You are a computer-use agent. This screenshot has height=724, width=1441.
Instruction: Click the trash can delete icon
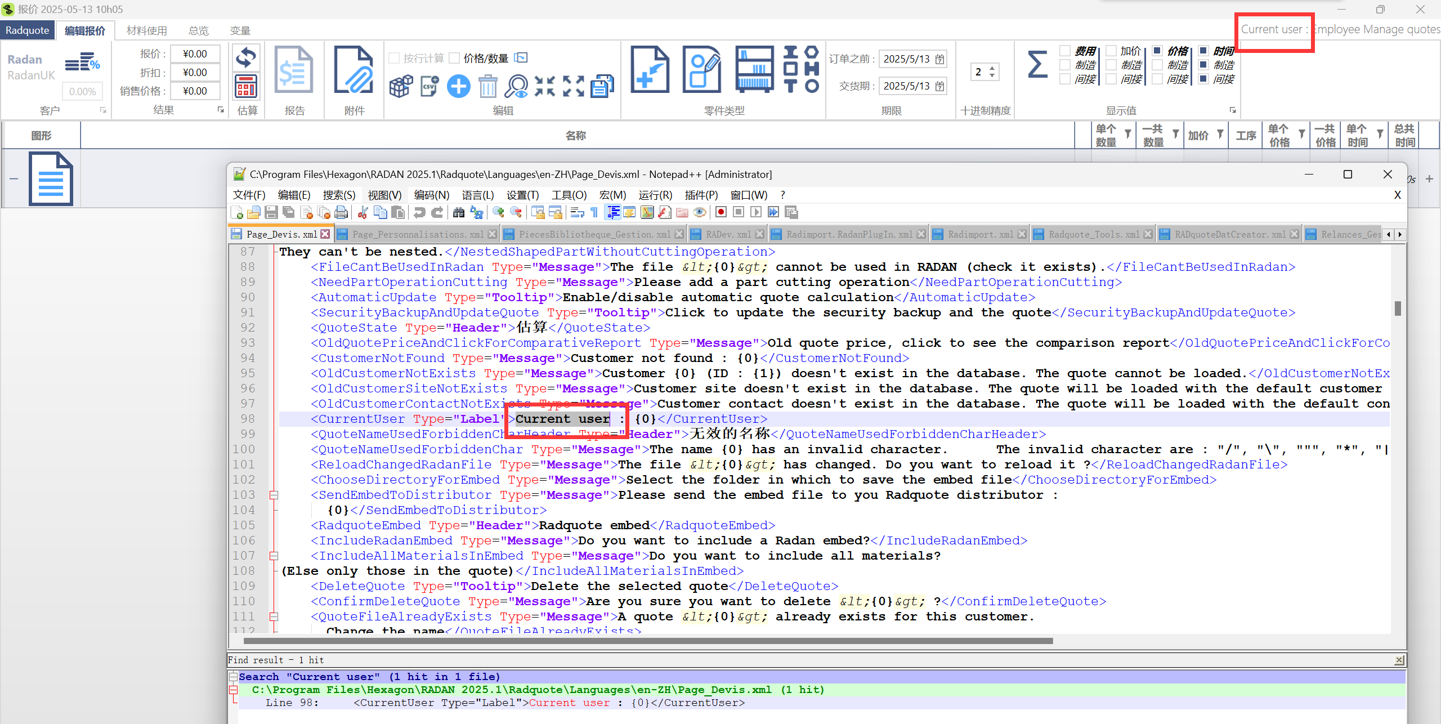point(487,86)
